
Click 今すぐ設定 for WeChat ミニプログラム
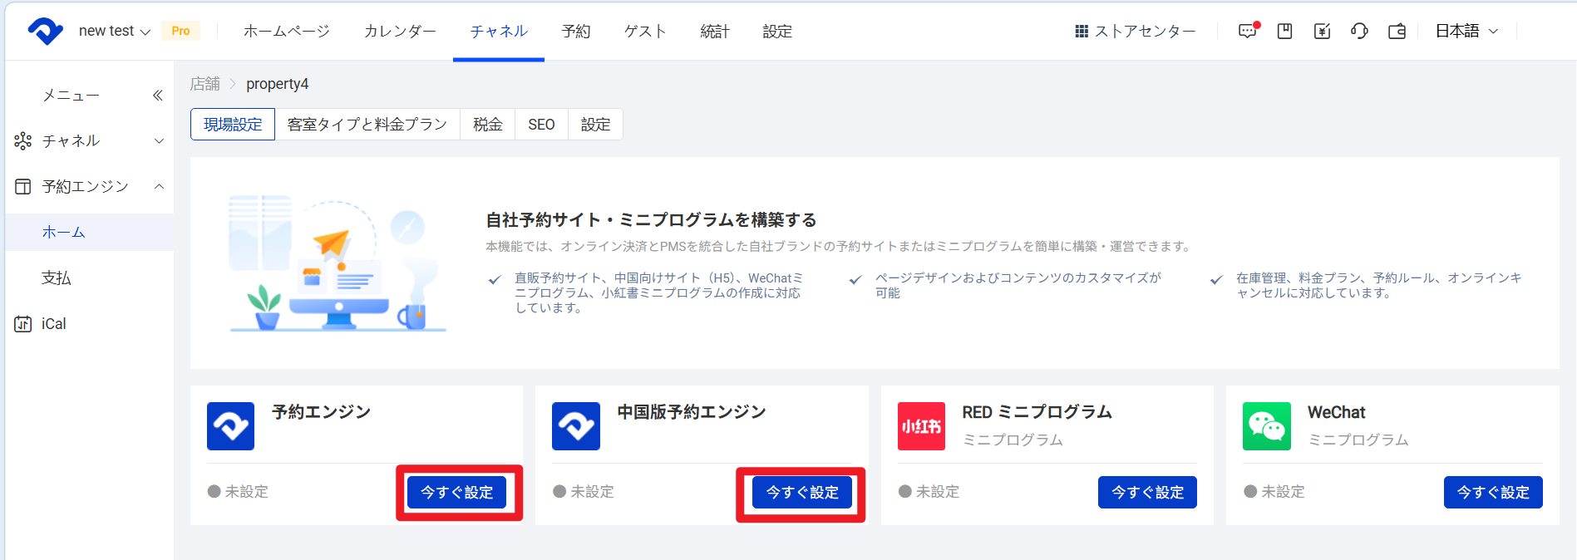1493,492
